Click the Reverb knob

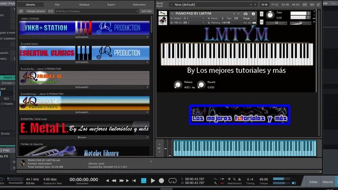(x=201, y=84)
